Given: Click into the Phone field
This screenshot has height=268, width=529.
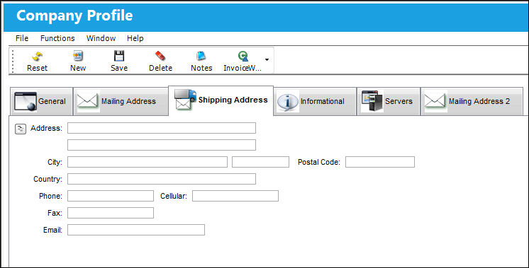Looking at the screenshot, I should point(111,196).
